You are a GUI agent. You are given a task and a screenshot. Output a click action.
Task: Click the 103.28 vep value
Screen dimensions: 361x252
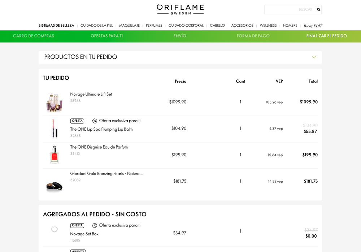[274, 102]
